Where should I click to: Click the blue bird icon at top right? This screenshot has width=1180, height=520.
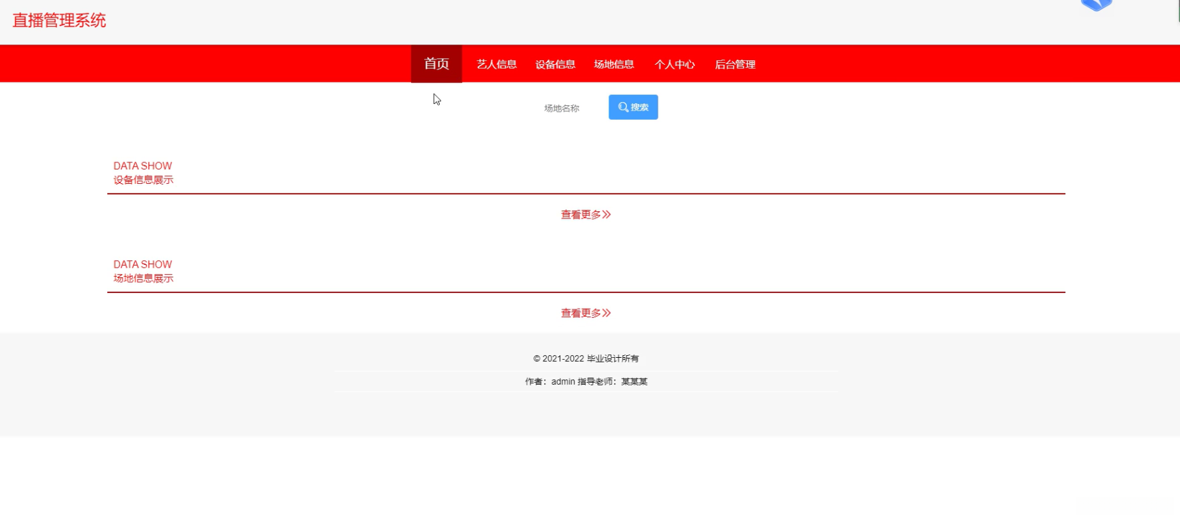coord(1096,5)
